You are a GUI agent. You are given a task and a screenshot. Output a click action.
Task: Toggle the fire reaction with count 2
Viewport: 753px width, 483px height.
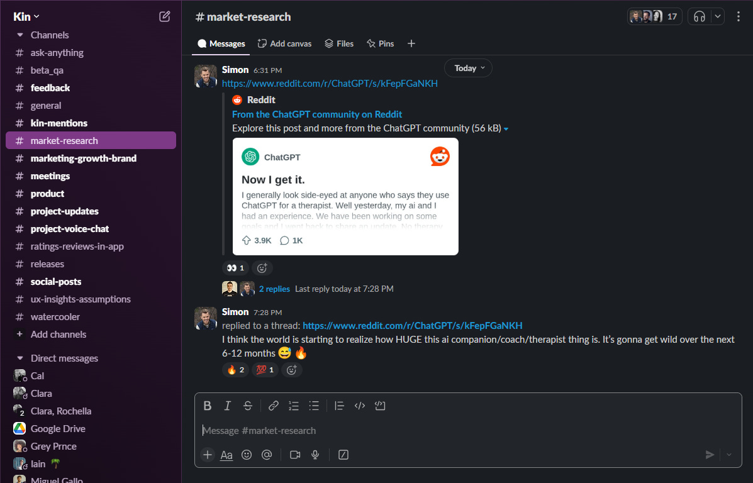pyautogui.click(x=235, y=370)
